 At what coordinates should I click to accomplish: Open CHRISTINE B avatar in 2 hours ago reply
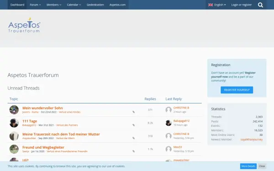(x=169, y=110)
